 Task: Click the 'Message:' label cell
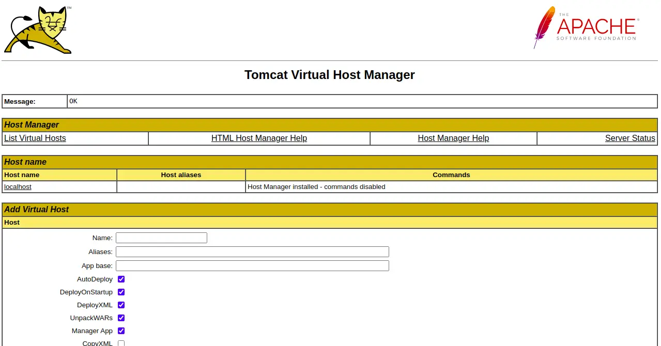coord(35,102)
